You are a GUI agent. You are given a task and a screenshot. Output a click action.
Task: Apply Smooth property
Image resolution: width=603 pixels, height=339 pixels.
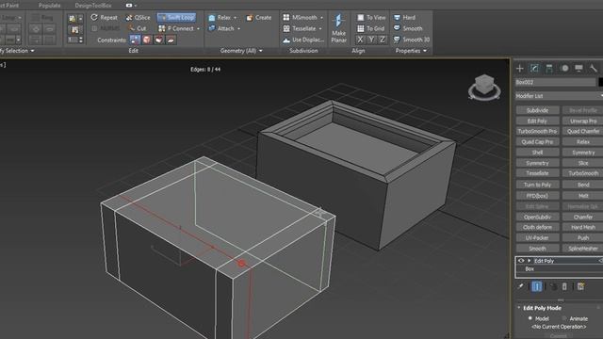pos(408,28)
